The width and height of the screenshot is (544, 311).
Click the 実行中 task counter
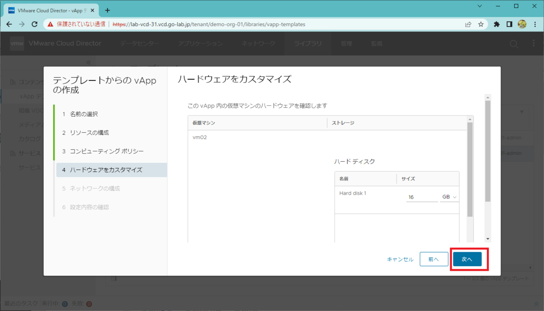(x=54, y=303)
